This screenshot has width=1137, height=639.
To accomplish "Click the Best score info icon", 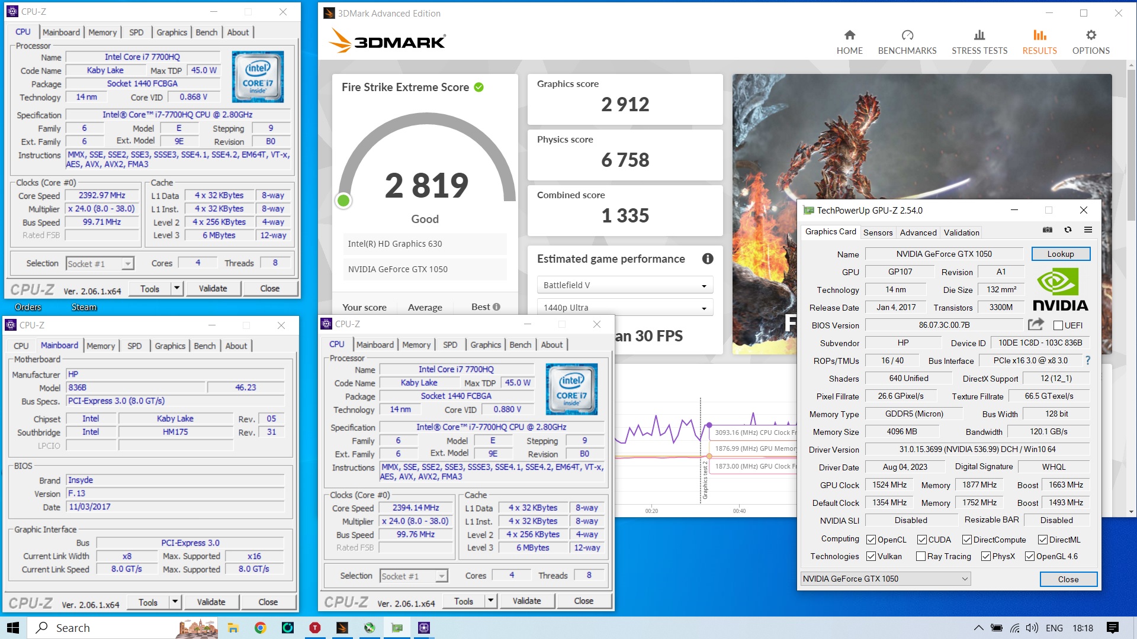I will (496, 306).
